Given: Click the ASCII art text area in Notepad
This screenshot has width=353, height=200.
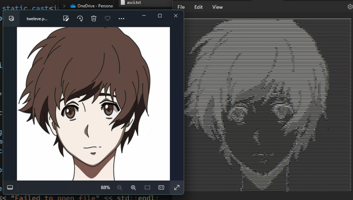Looking at the screenshot, I should 268,105.
